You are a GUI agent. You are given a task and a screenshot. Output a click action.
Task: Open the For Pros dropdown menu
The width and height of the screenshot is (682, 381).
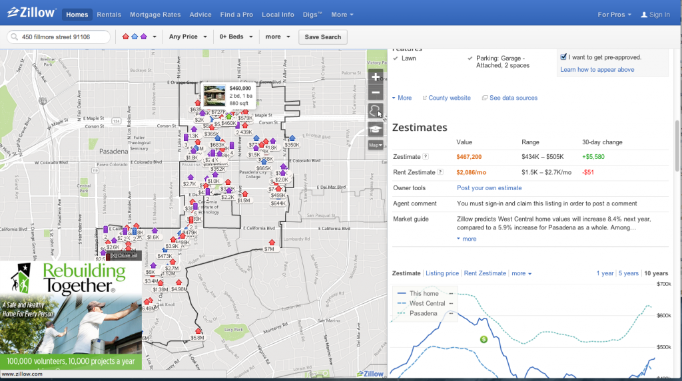(614, 15)
